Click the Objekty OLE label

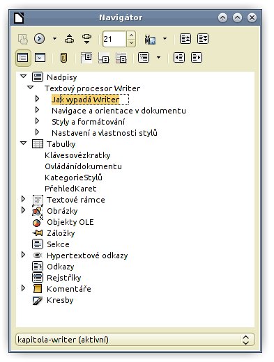point(70,222)
